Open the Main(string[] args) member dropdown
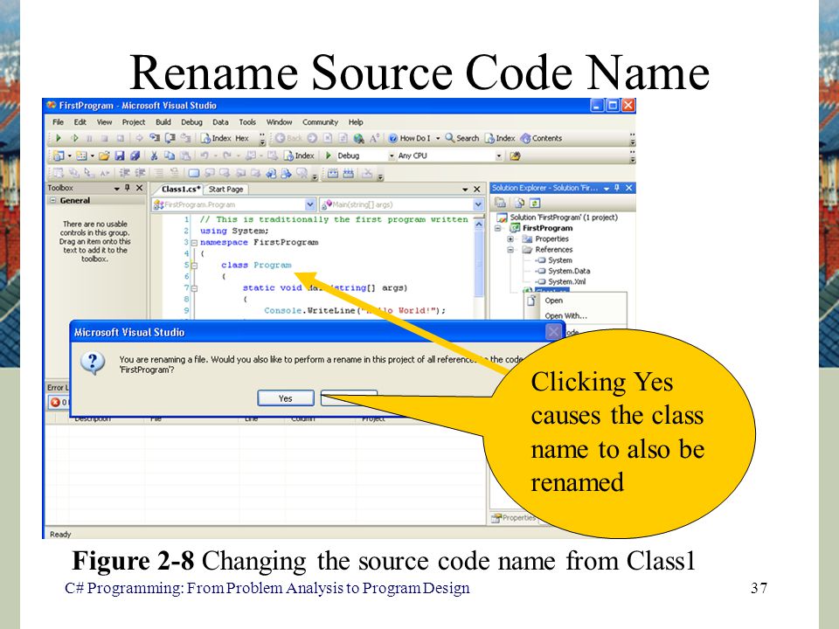The image size is (839, 629). 478,204
